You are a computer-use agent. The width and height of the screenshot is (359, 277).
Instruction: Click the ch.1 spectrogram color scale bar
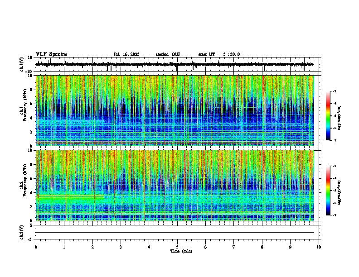point(328,116)
